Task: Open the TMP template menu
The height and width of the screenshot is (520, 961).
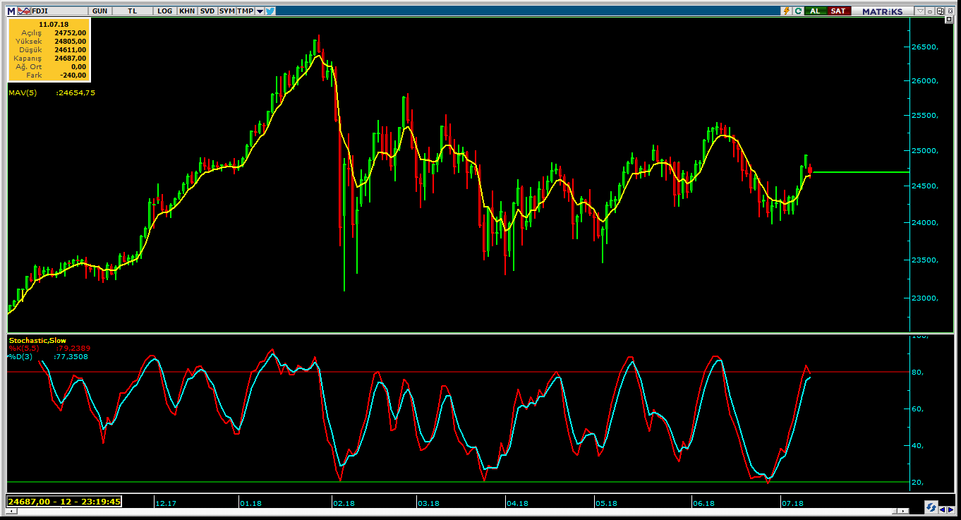Action: point(245,11)
